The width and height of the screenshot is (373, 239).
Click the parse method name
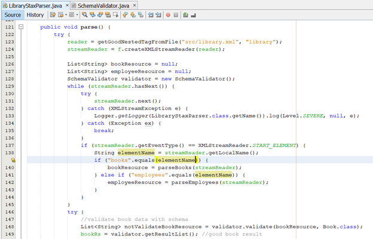coord(88,27)
